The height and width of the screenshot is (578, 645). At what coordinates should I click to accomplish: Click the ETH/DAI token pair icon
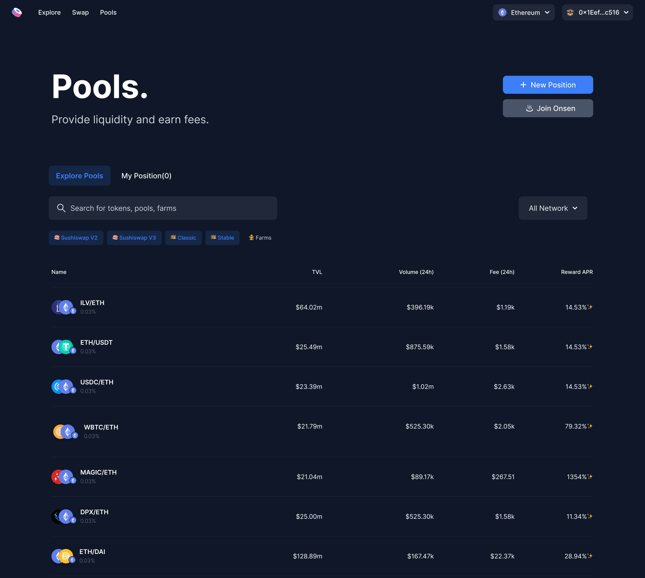click(x=64, y=556)
